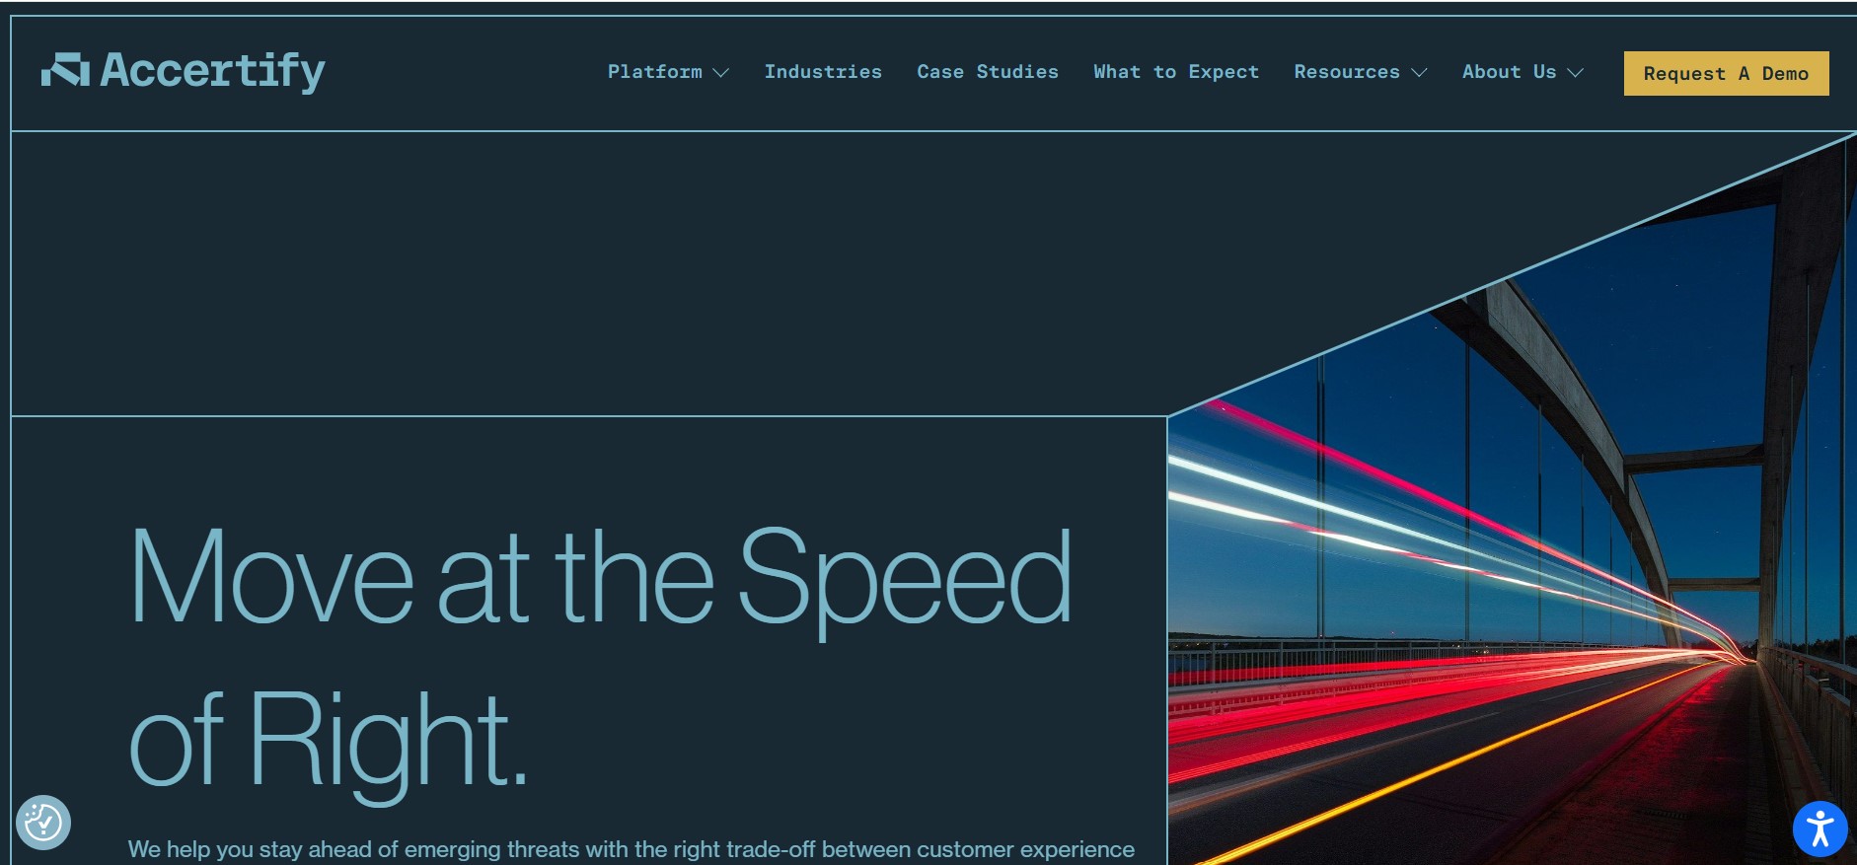Screen dimensions: 1857x865
Task: Open the About Us menu
Action: coord(1510,72)
